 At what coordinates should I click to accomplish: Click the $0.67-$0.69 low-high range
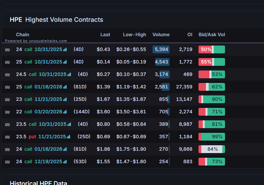[x=131, y=137]
